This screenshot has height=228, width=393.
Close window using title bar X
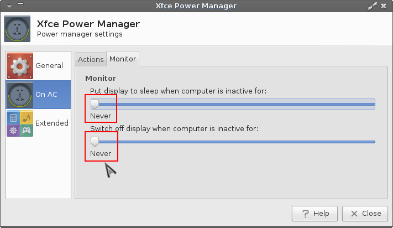pos(384,6)
